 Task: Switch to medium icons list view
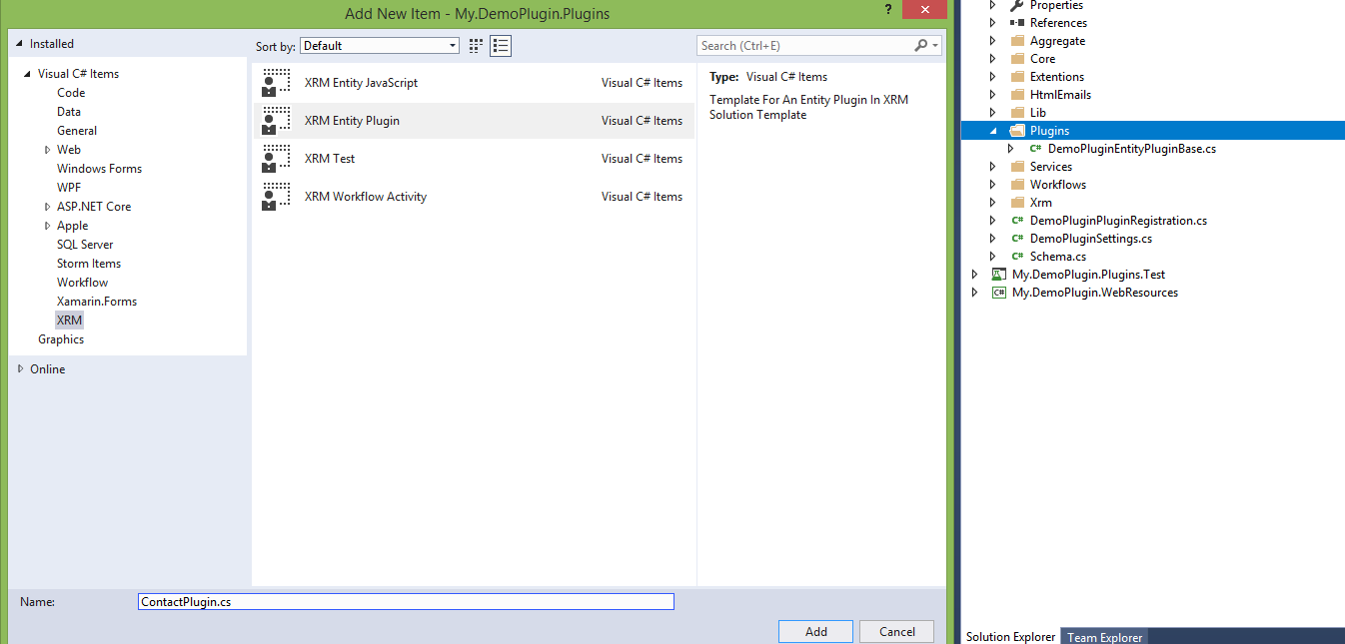501,46
